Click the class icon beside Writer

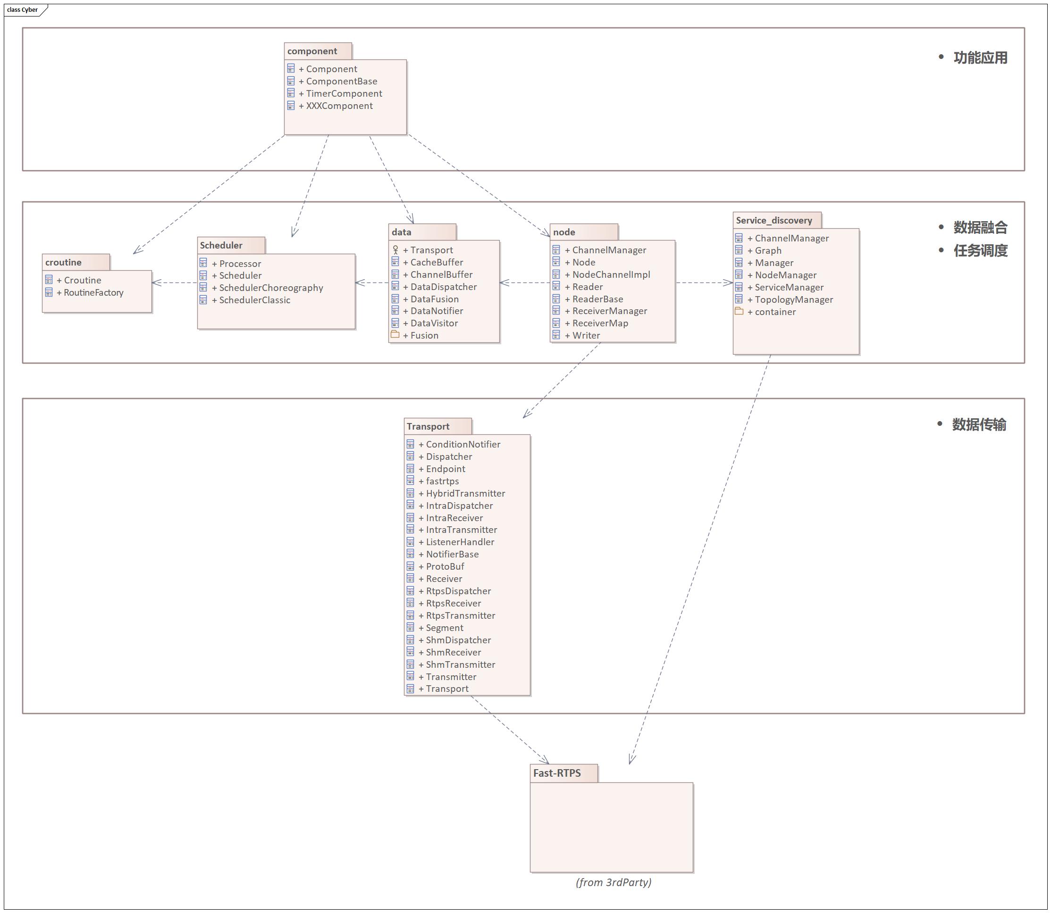tap(556, 335)
